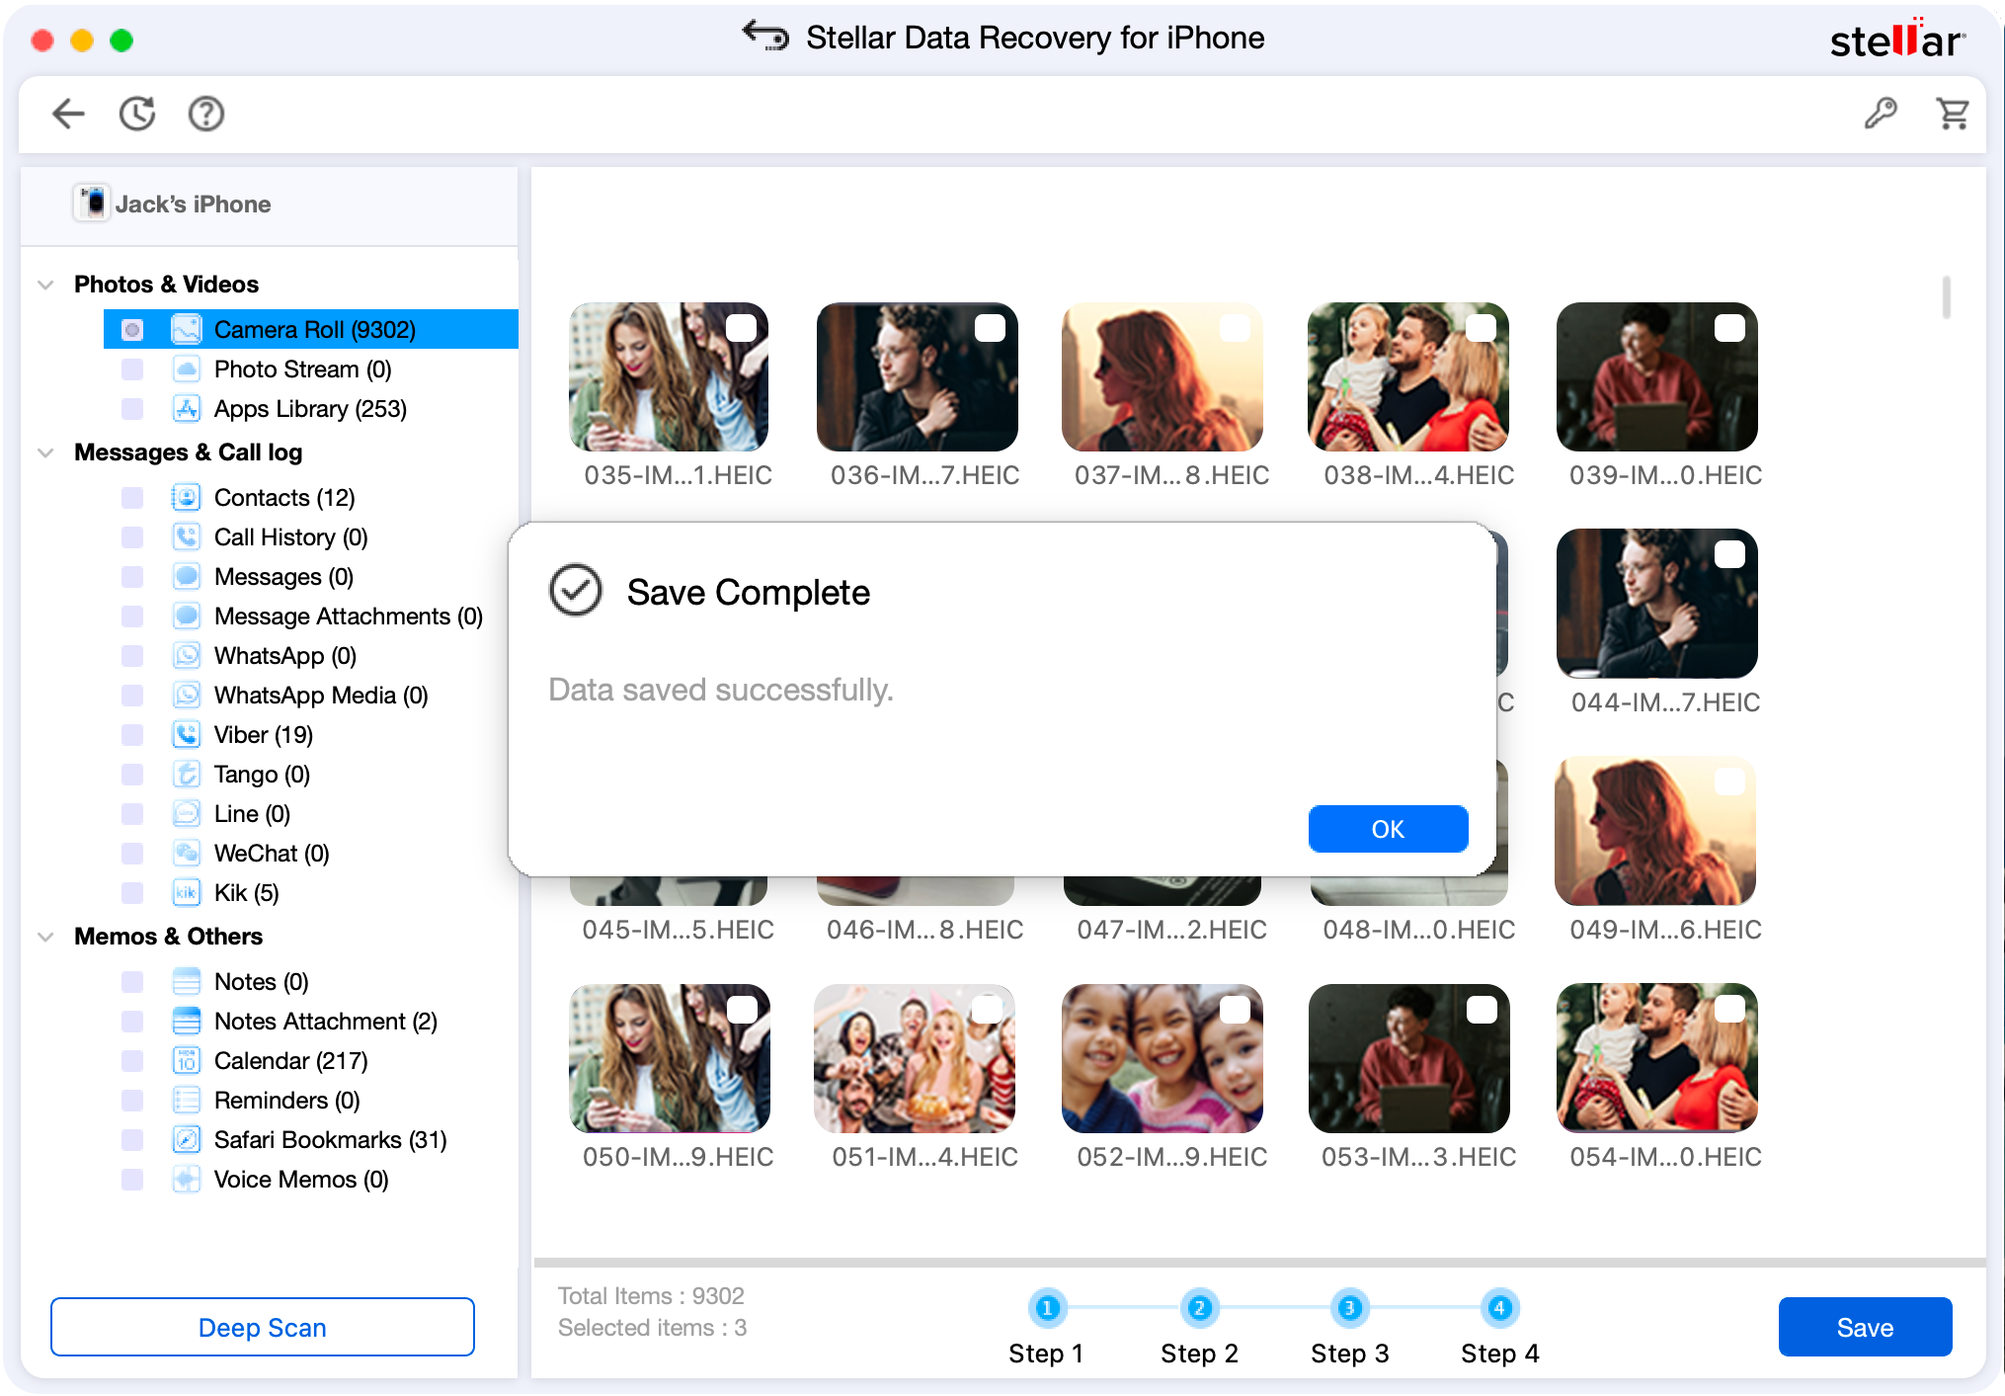
Task: Click the back arrow icon
Action: pos(68,114)
